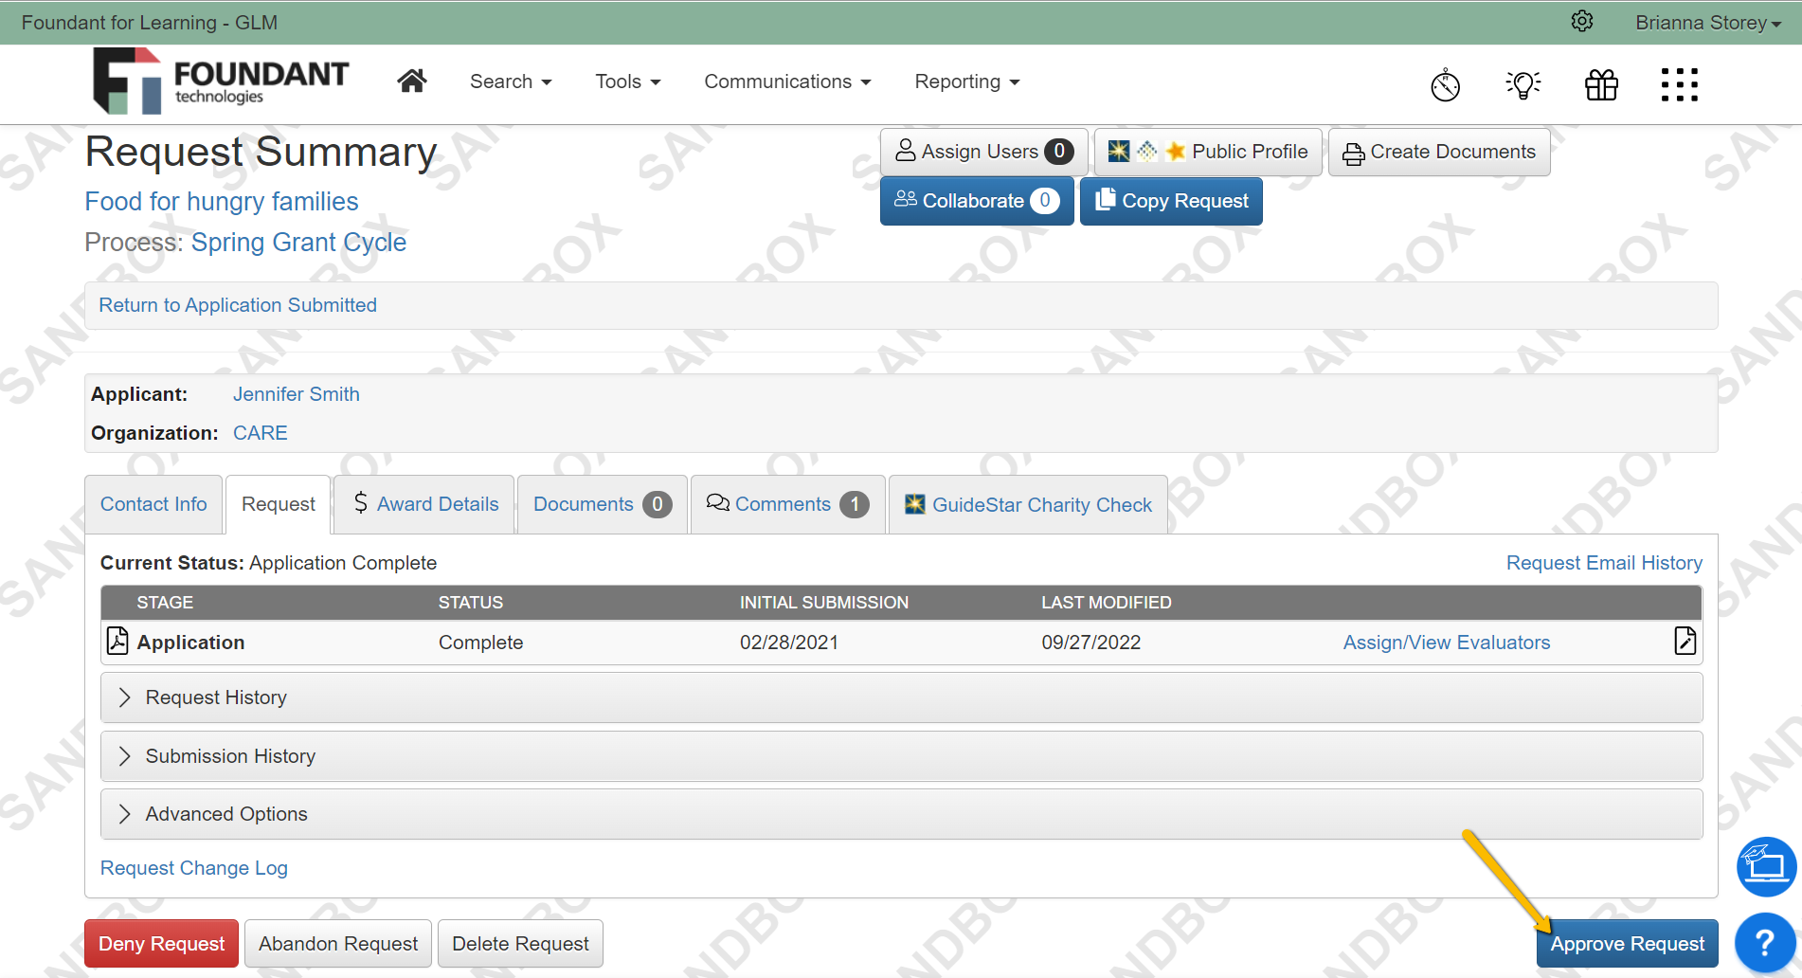Click the gift icon in the header

(1601, 84)
